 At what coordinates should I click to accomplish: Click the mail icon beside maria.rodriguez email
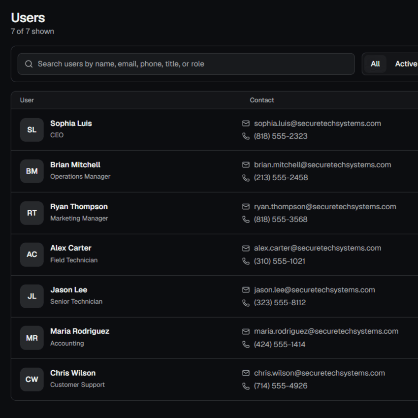[x=246, y=331]
